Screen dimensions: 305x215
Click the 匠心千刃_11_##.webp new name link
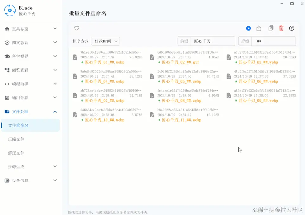click(181, 120)
